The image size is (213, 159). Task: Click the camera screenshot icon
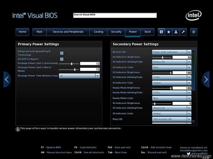(161, 32)
